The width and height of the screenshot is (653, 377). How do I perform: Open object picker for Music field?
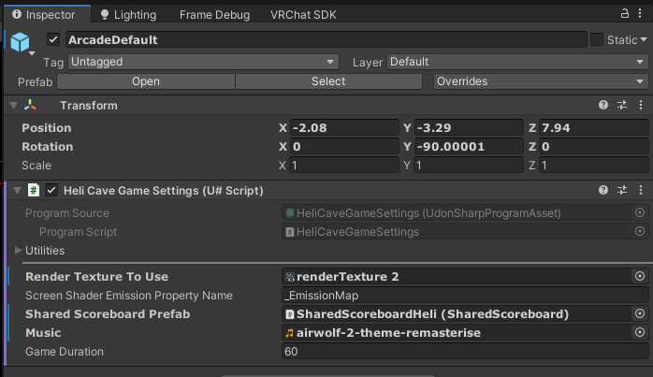(x=640, y=333)
